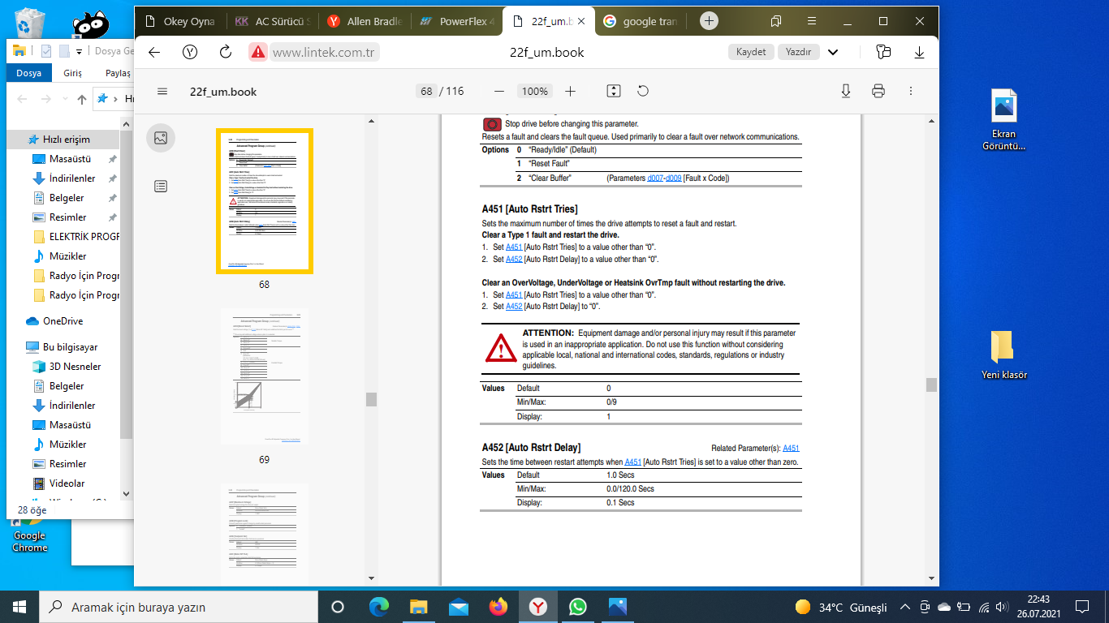1109x623 pixels.
Task: Click the page number field showing 68
Action: pos(426,92)
